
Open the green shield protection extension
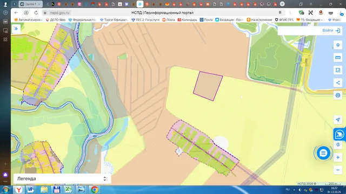pyautogui.click(x=301, y=13)
